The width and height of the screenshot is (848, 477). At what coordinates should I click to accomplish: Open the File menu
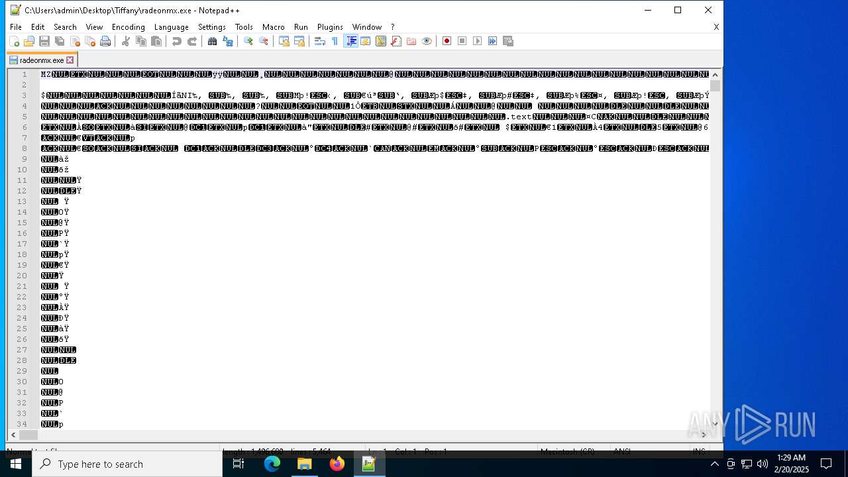(x=16, y=27)
